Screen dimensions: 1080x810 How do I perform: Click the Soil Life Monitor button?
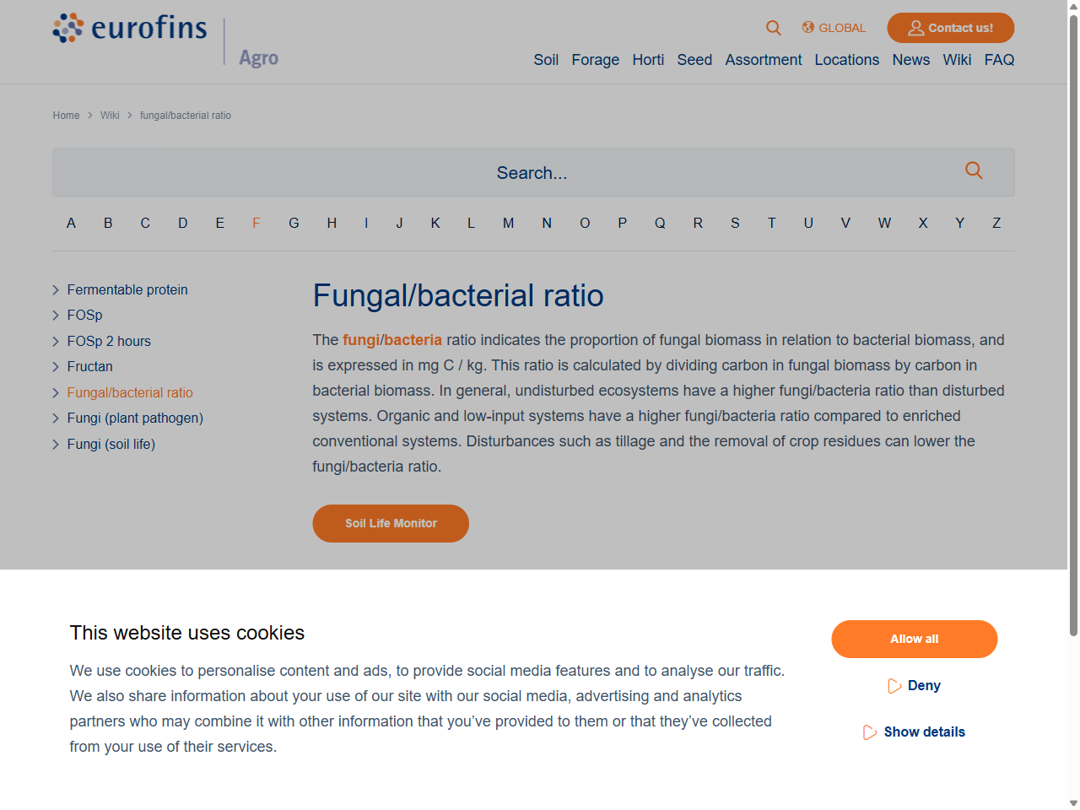pyautogui.click(x=391, y=523)
